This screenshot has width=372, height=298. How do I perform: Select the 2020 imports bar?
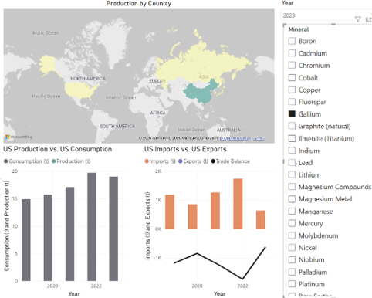click(193, 216)
